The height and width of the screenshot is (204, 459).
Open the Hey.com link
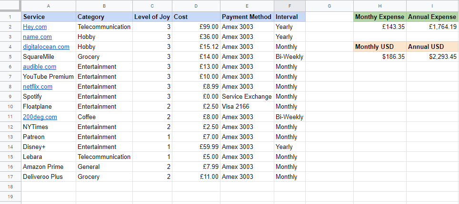pyautogui.click(x=35, y=27)
